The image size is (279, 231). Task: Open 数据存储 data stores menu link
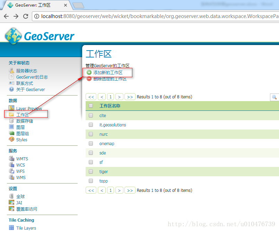pyautogui.click(x=25, y=121)
